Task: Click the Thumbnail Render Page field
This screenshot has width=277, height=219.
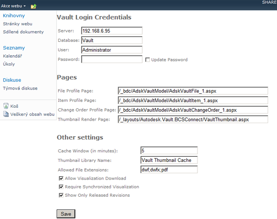Action: (x=193, y=119)
